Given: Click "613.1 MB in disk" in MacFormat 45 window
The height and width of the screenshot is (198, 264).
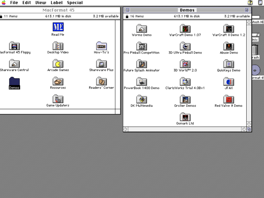Looking at the screenshot, I should tap(58, 16).
